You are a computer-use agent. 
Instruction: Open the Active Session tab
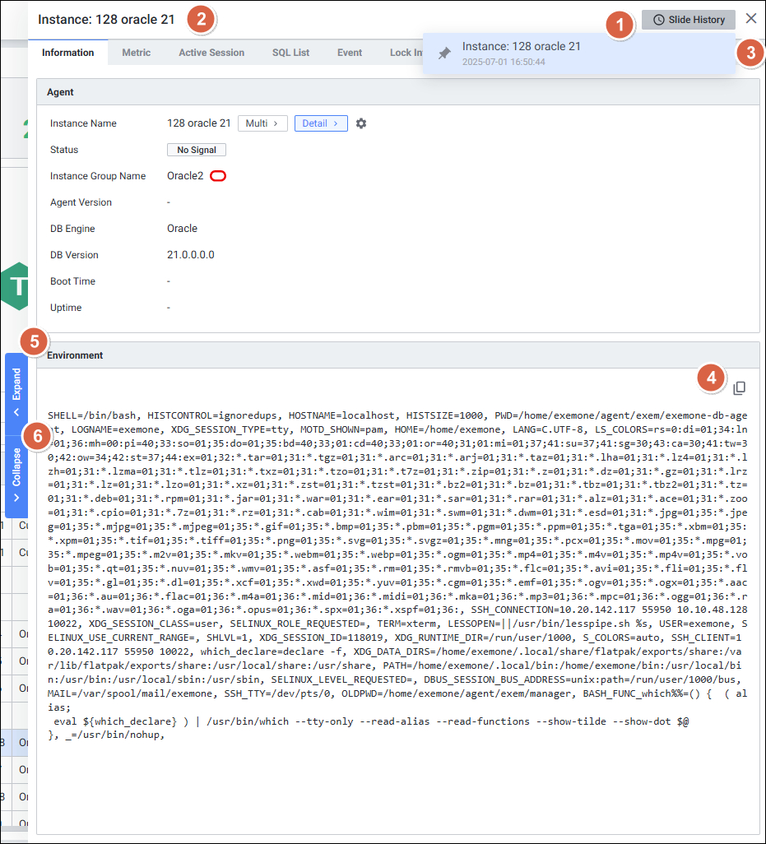click(211, 53)
